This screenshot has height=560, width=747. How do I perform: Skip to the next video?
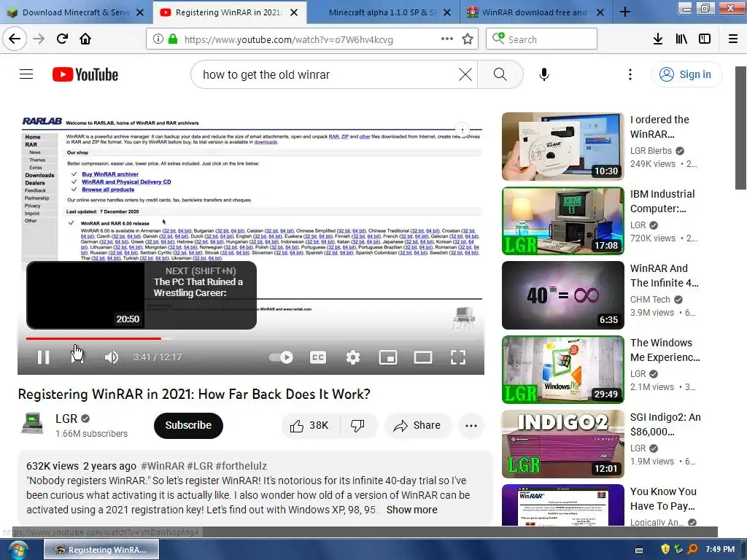pos(77,357)
